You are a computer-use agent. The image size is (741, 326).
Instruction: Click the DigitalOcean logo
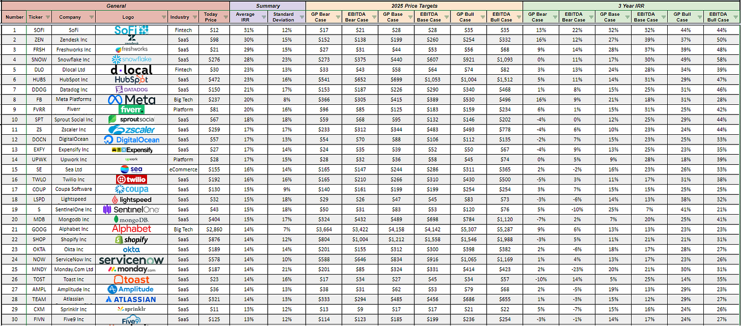[x=132, y=139]
